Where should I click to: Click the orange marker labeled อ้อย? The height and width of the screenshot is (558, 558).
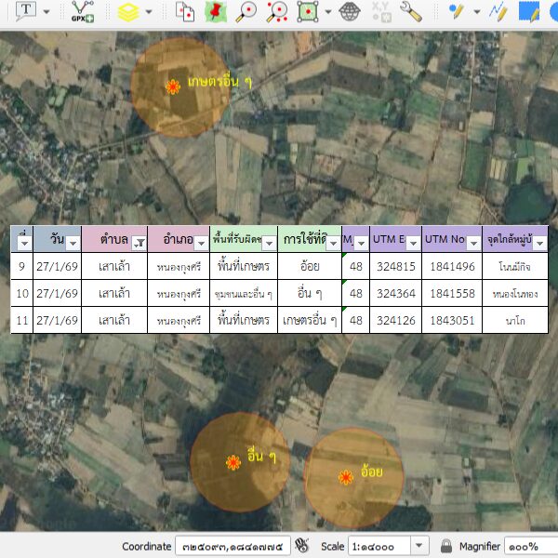point(346,477)
